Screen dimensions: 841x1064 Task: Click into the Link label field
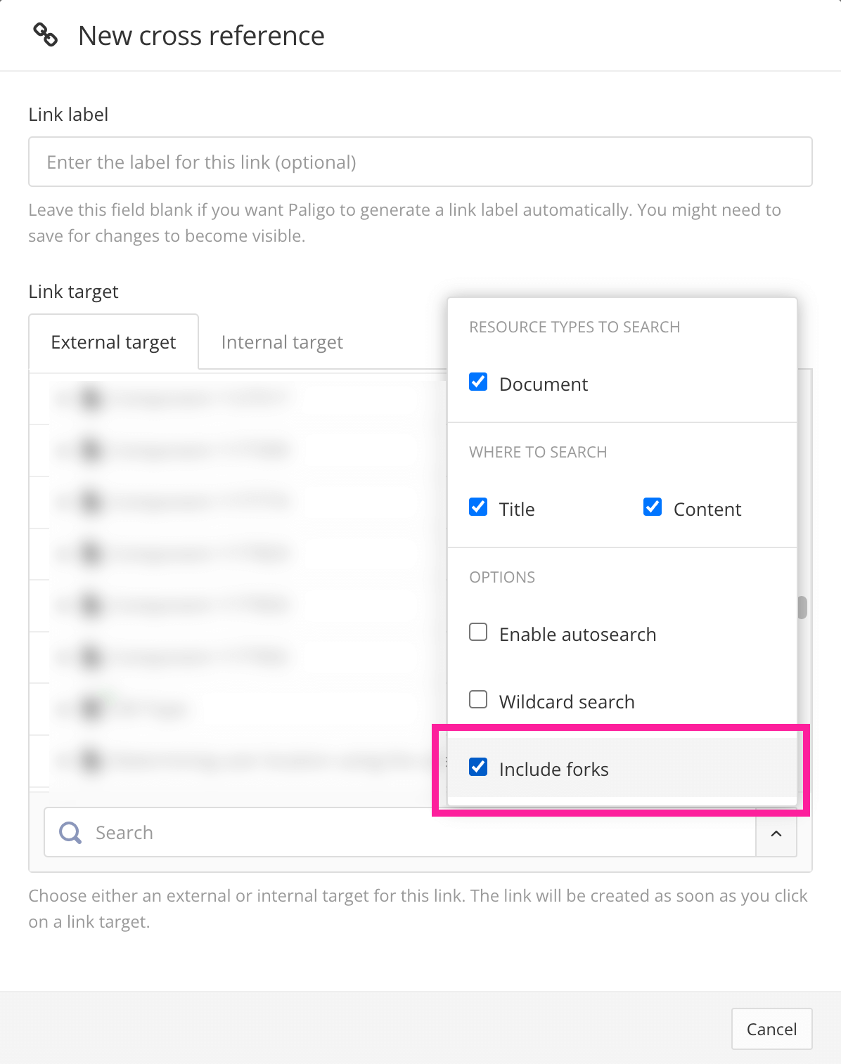[x=420, y=162]
